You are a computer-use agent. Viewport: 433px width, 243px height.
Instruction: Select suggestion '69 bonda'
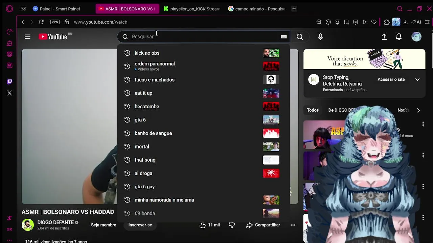click(x=203, y=213)
